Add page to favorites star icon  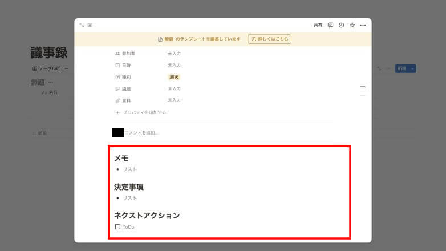click(x=352, y=25)
